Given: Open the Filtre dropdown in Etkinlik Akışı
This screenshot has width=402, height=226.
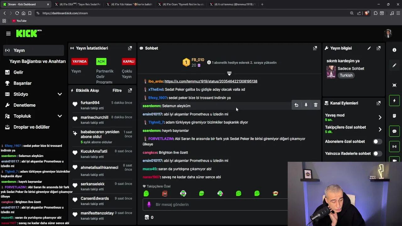Looking at the screenshot, I should point(117,90).
